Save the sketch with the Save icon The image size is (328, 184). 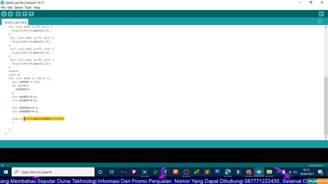[31, 14]
